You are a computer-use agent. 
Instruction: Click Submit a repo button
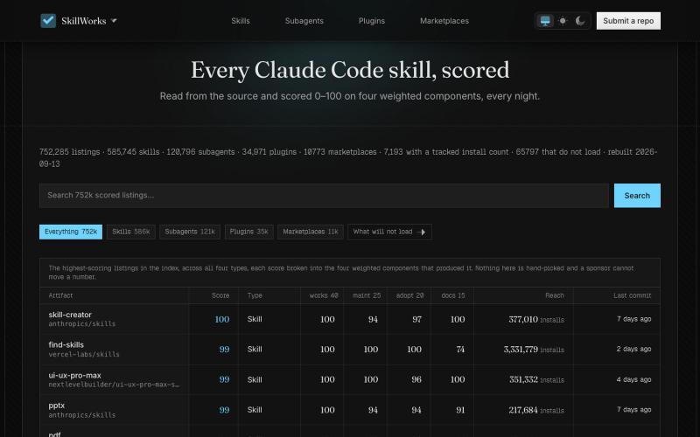[x=628, y=20]
